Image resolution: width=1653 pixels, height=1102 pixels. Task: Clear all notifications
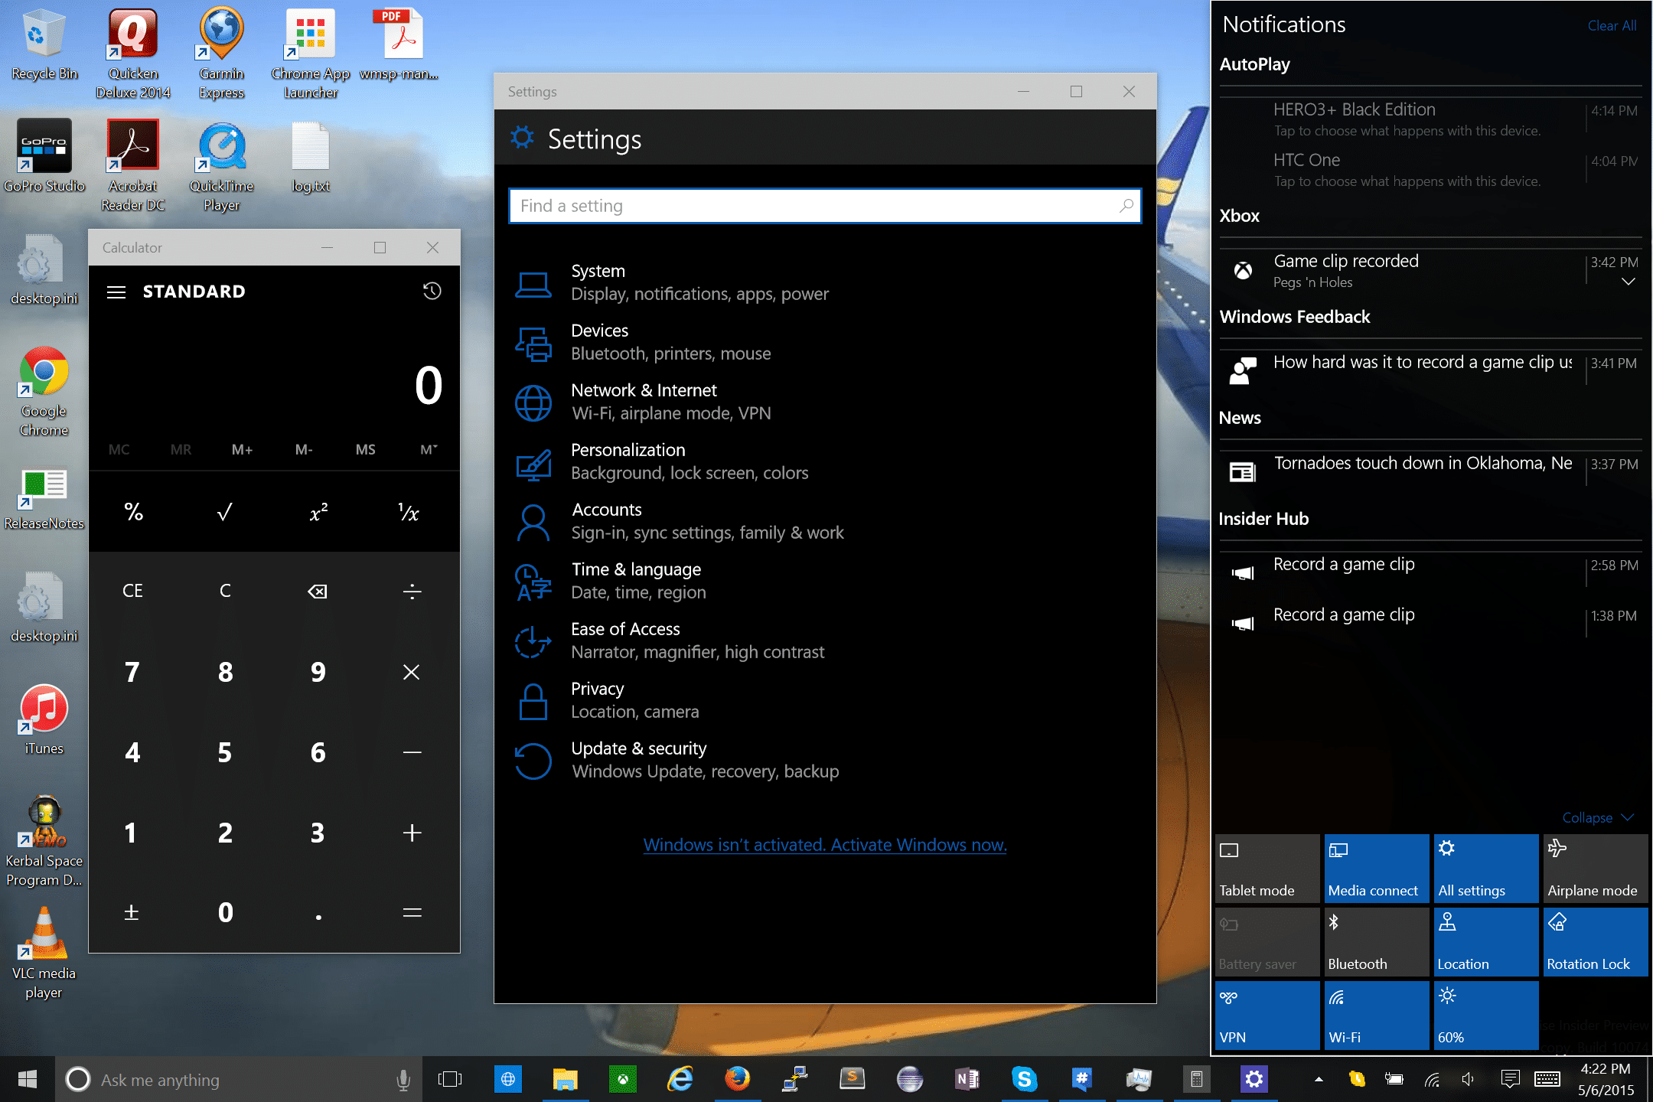point(1612,25)
